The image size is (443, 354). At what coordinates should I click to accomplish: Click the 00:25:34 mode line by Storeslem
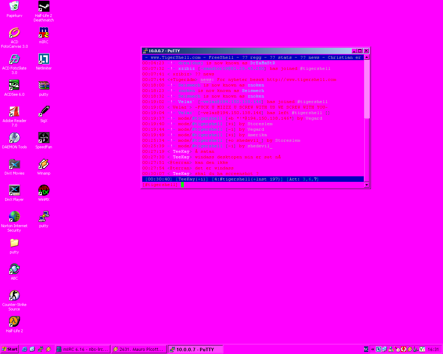221,140
